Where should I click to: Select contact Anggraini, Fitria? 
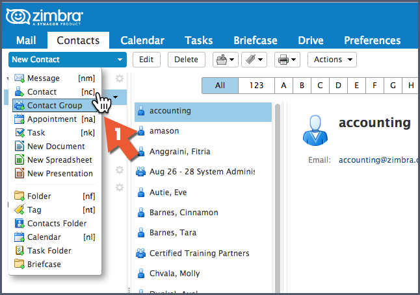203,152
